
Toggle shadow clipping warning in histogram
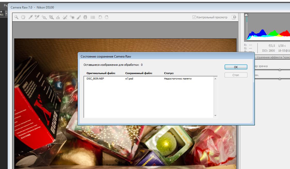tap(246, 15)
